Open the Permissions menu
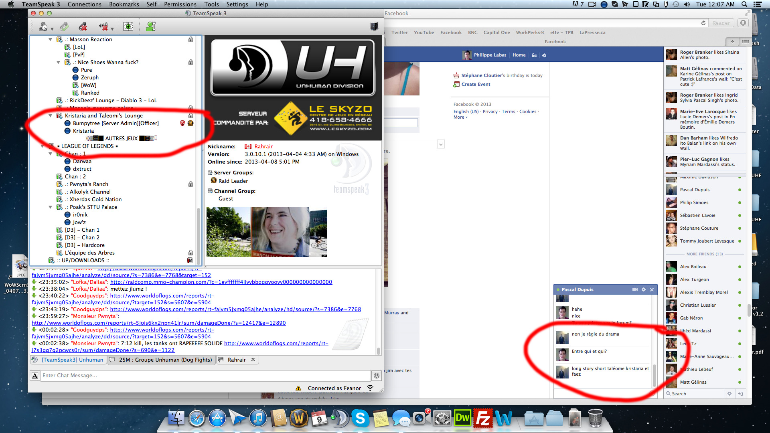The width and height of the screenshot is (770, 433). coord(180,4)
